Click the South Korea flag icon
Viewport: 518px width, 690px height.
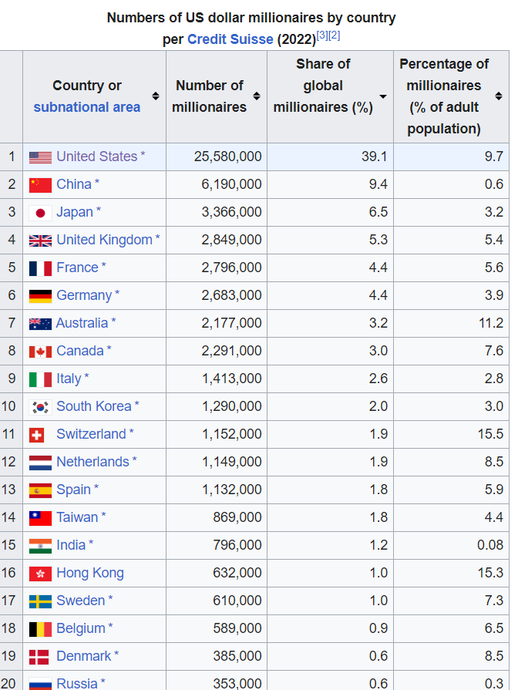point(40,407)
